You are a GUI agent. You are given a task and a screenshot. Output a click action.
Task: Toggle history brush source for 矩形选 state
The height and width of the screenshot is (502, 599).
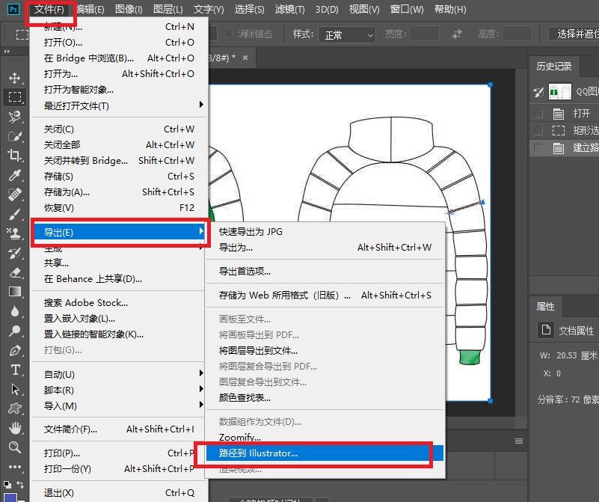[x=538, y=131]
